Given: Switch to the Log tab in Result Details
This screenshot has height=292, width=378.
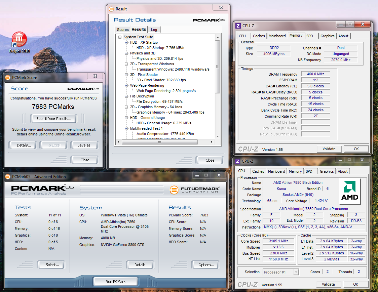Looking at the screenshot, I should tap(154, 30).
